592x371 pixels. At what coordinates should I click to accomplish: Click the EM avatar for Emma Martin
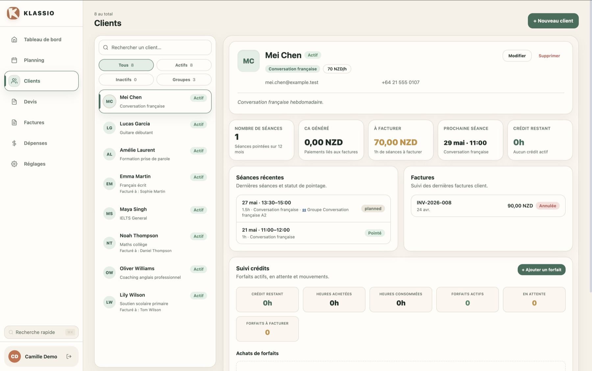tap(109, 184)
